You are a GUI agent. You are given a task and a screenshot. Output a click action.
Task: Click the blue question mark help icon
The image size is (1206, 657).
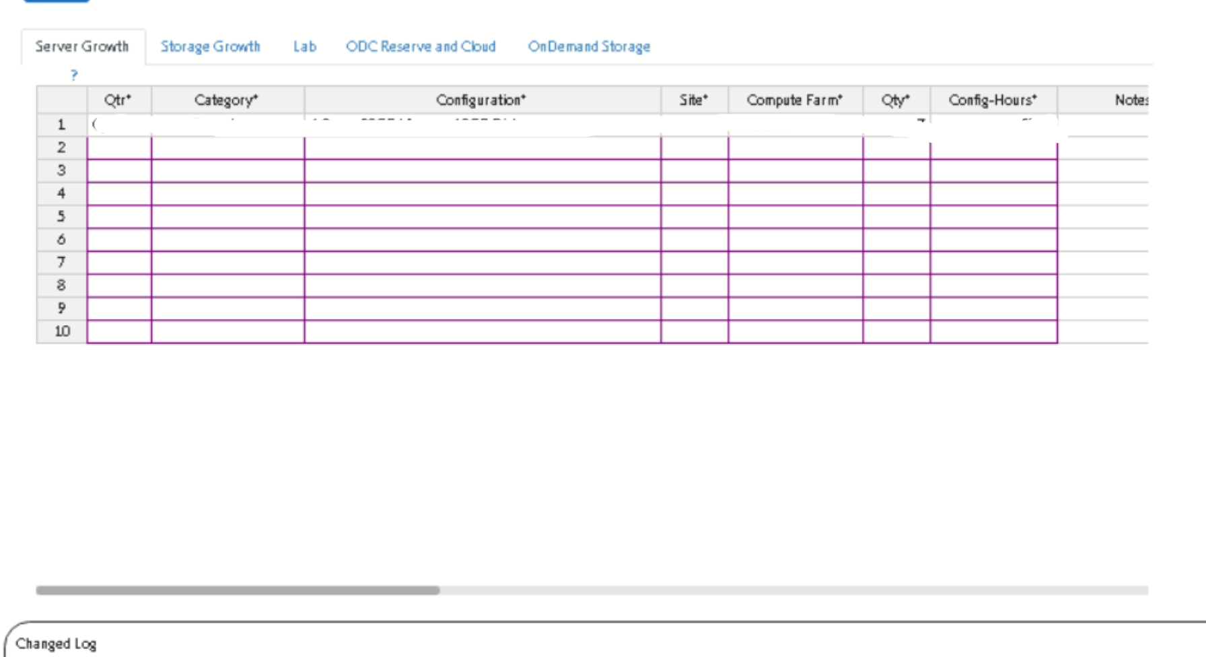tap(74, 75)
